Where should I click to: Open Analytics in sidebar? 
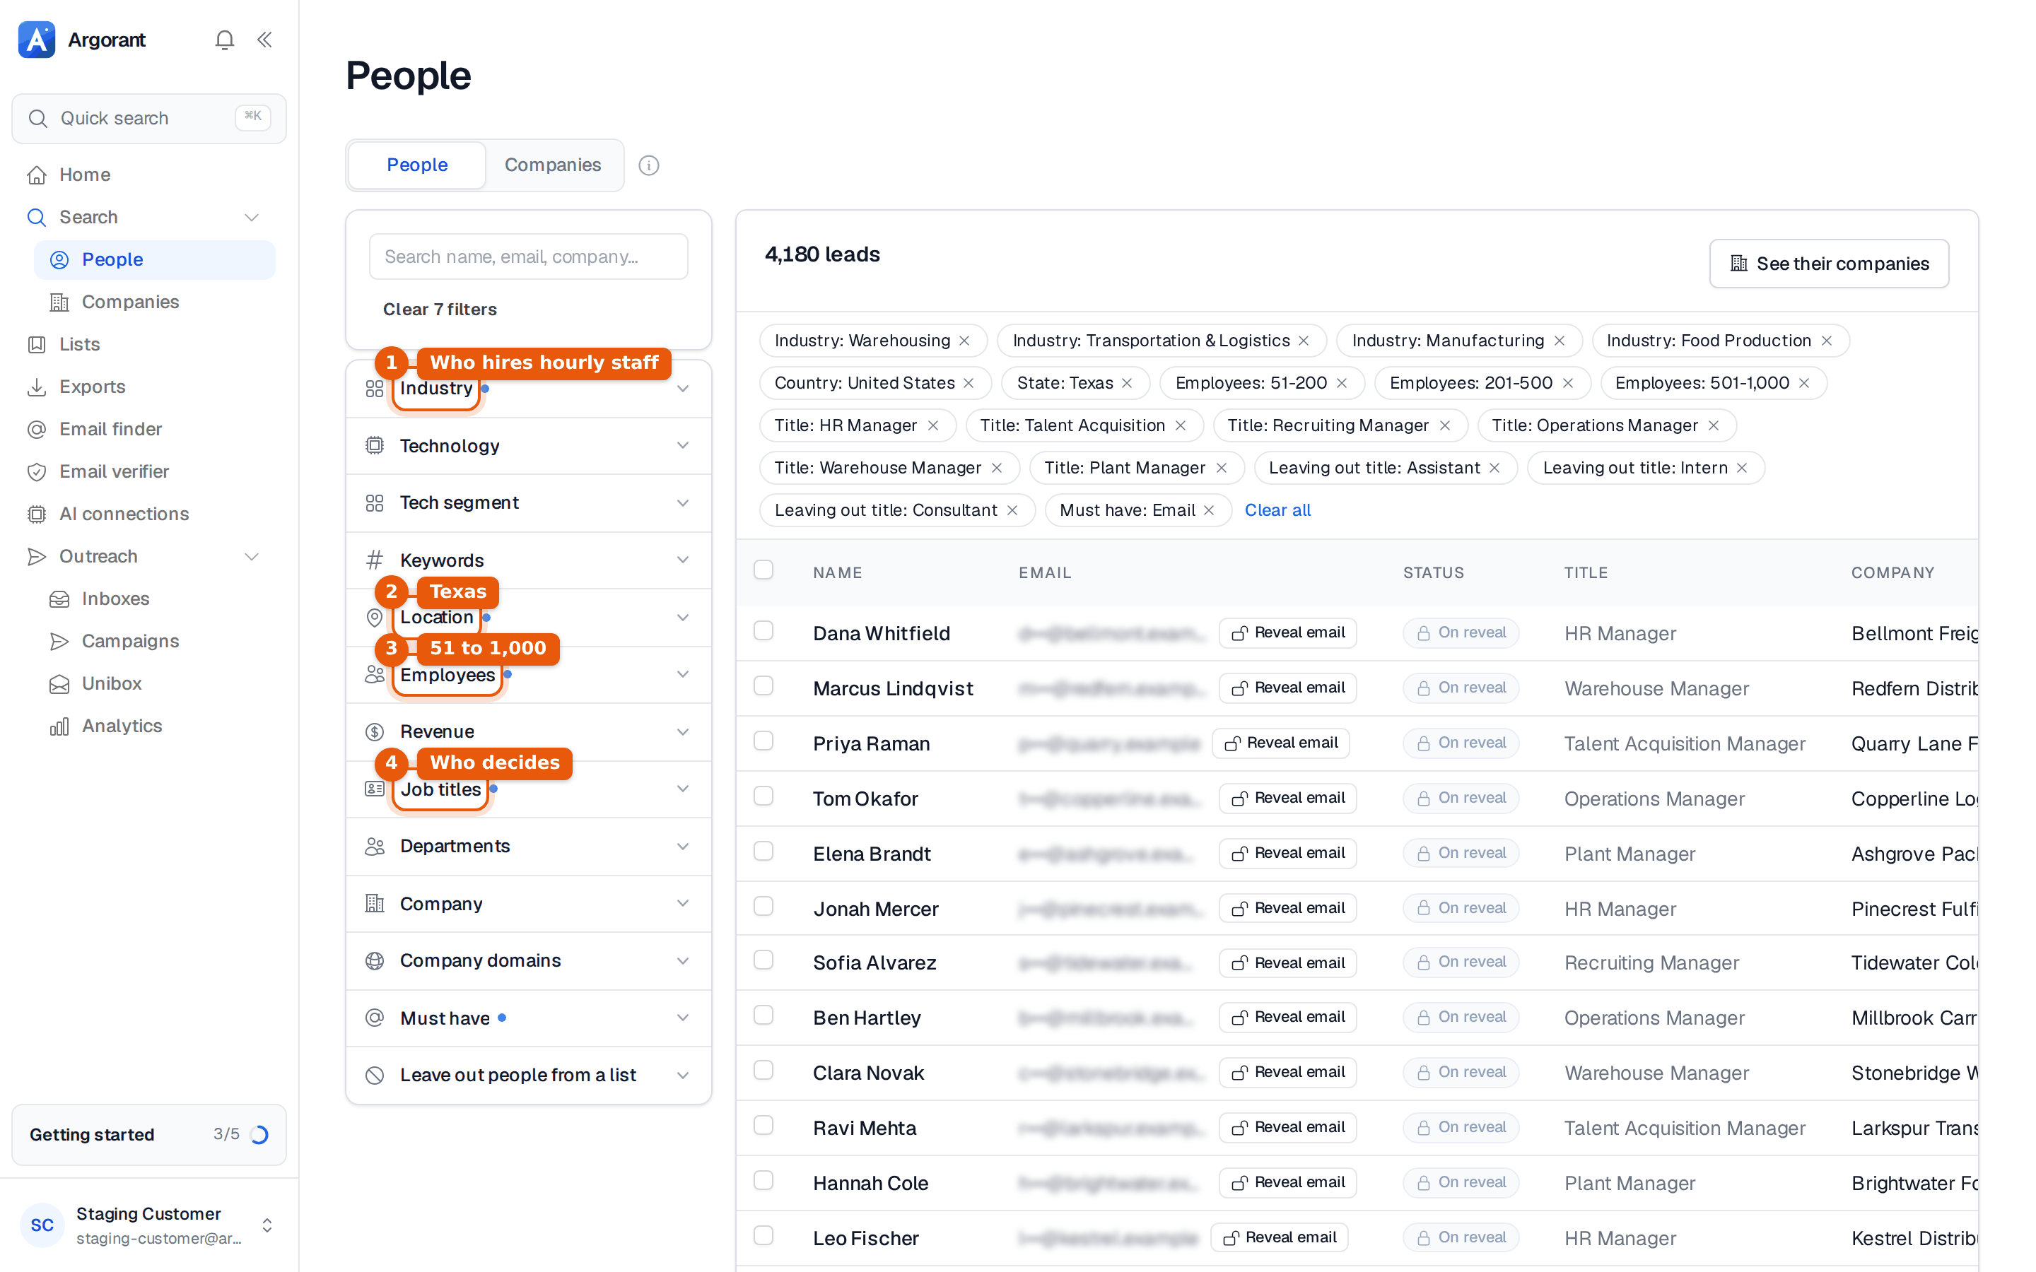(x=121, y=726)
